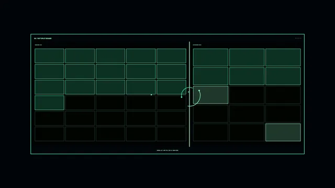Click the first cell in the left grid's second row
The height and width of the screenshot is (188, 335).
[x=49, y=72]
